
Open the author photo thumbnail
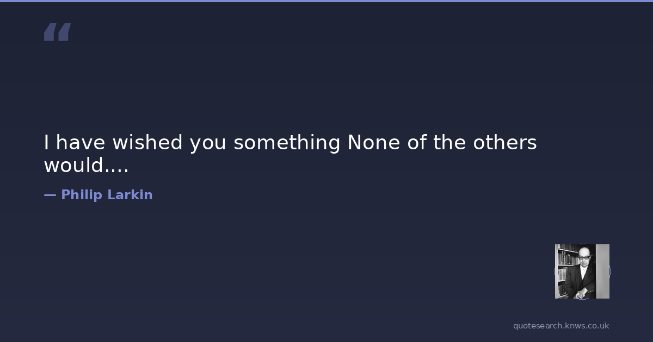(582, 271)
